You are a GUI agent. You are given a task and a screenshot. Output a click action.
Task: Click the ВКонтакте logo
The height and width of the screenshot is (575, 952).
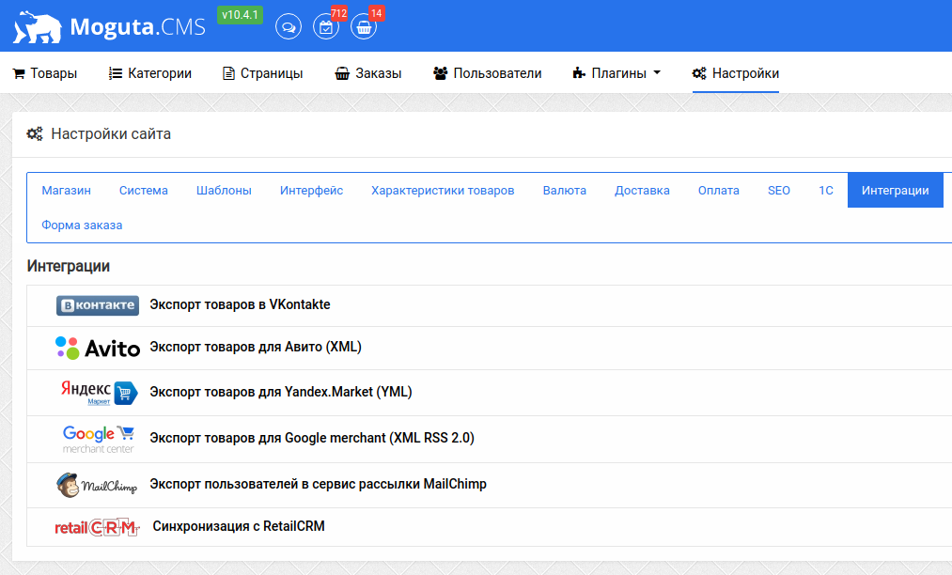tap(98, 305)
